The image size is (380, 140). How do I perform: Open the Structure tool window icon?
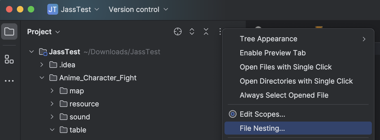click(x=9, y=59)
